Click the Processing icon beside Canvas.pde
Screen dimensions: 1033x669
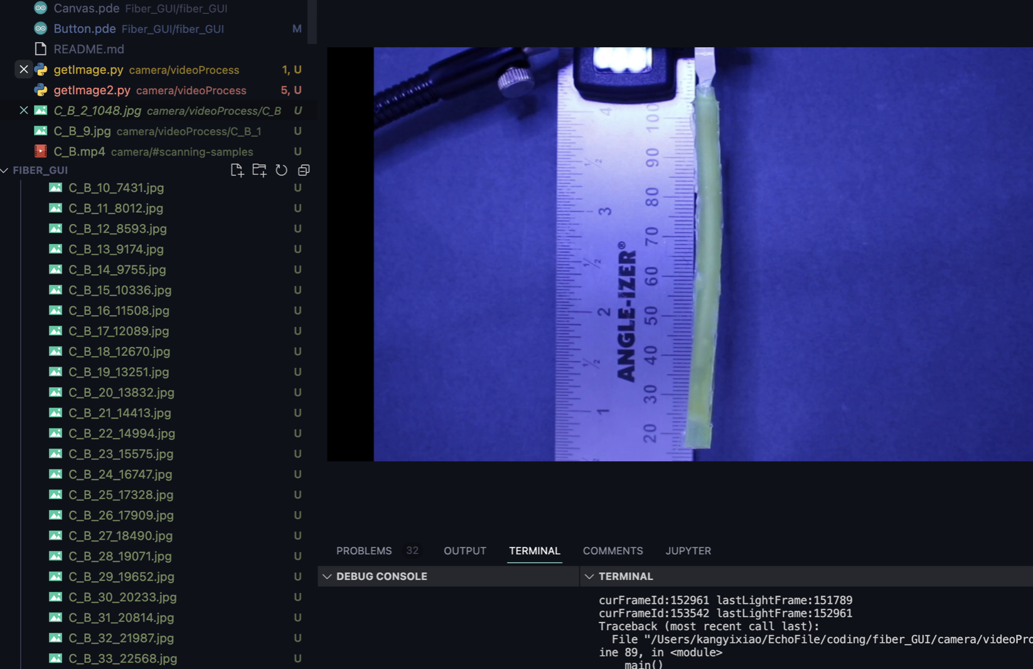tap(41, 8)
